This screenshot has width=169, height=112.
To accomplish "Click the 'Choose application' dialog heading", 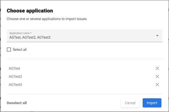I will pyautogui.click(x=30, y=11).
